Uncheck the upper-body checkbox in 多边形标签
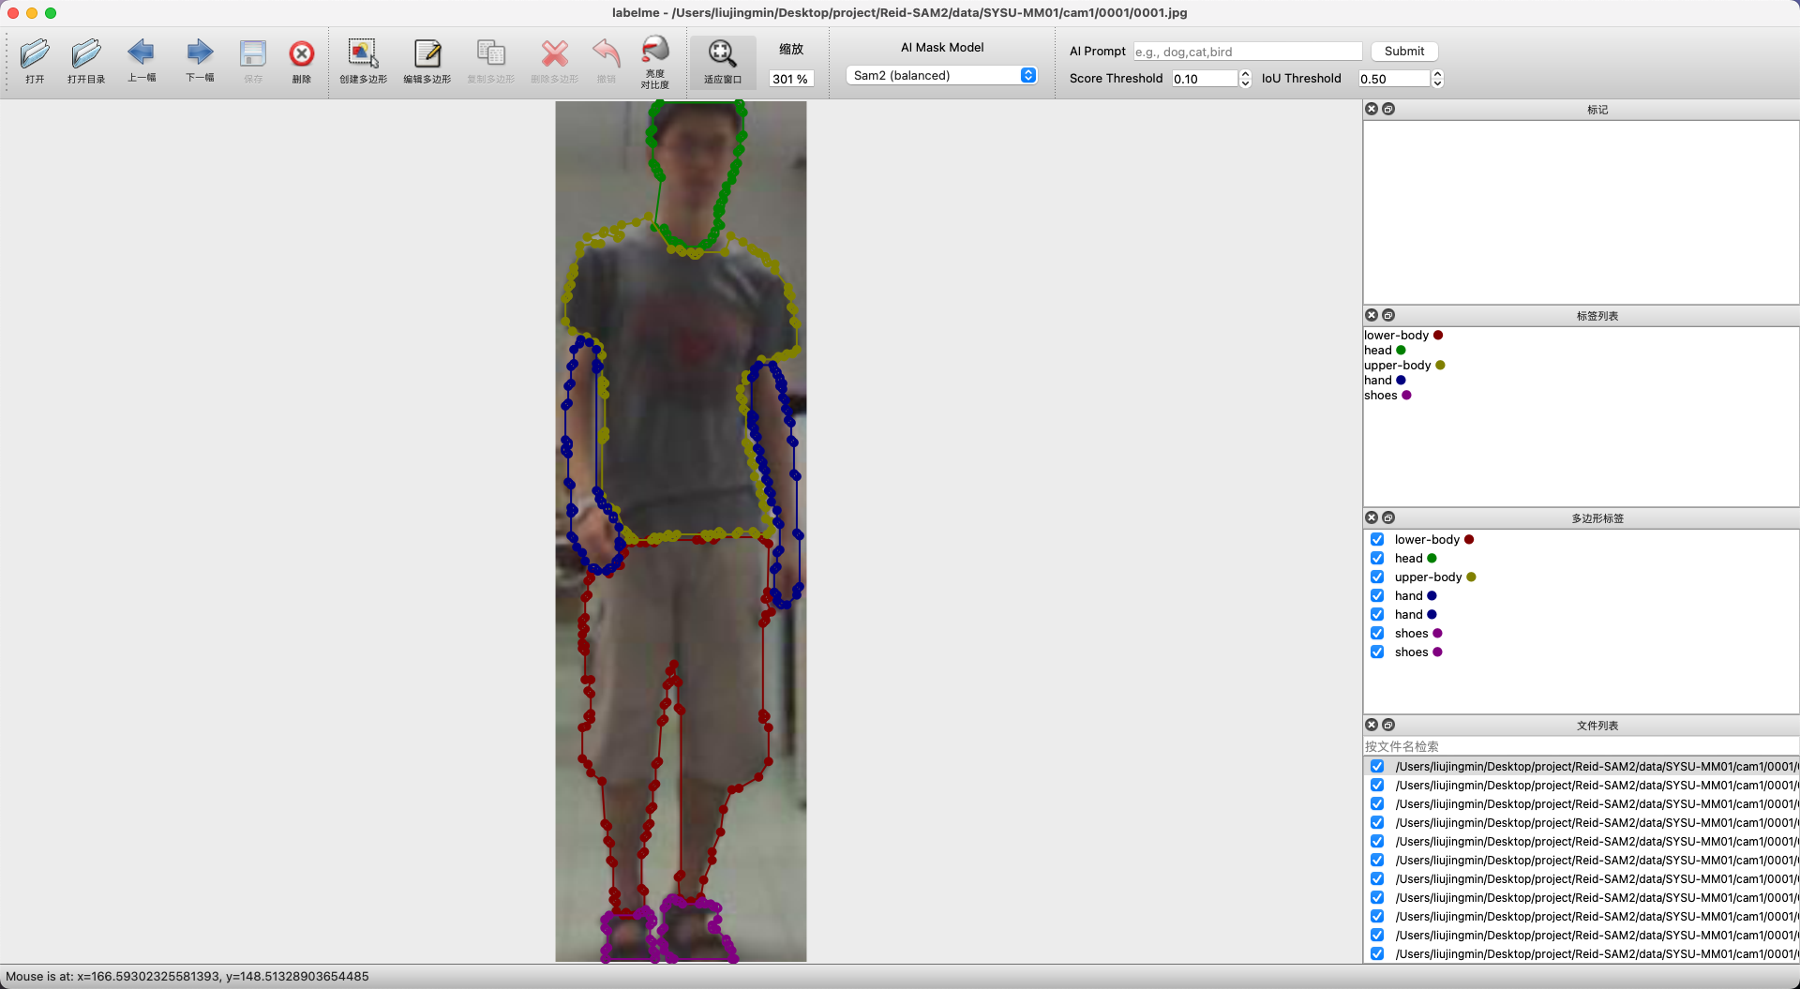This screenshot has width=1800, height=989. tap(1377, 577)
